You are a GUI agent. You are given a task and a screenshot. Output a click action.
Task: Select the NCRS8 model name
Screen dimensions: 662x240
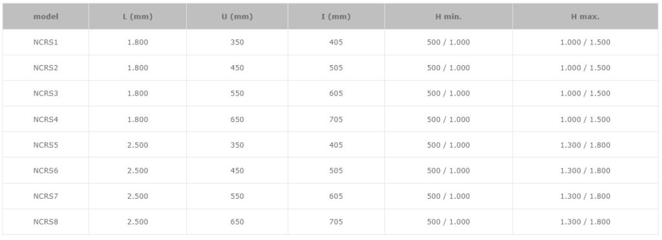coord(46,222)
